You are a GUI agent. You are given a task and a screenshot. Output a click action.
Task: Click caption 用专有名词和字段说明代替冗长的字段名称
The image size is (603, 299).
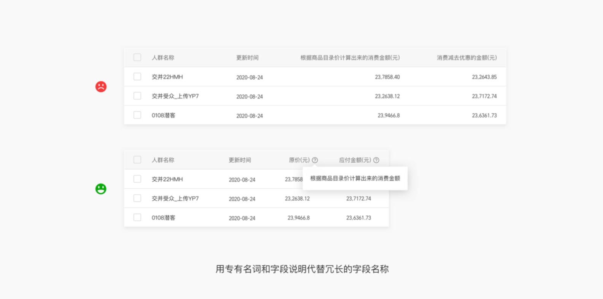coord(302,269)
